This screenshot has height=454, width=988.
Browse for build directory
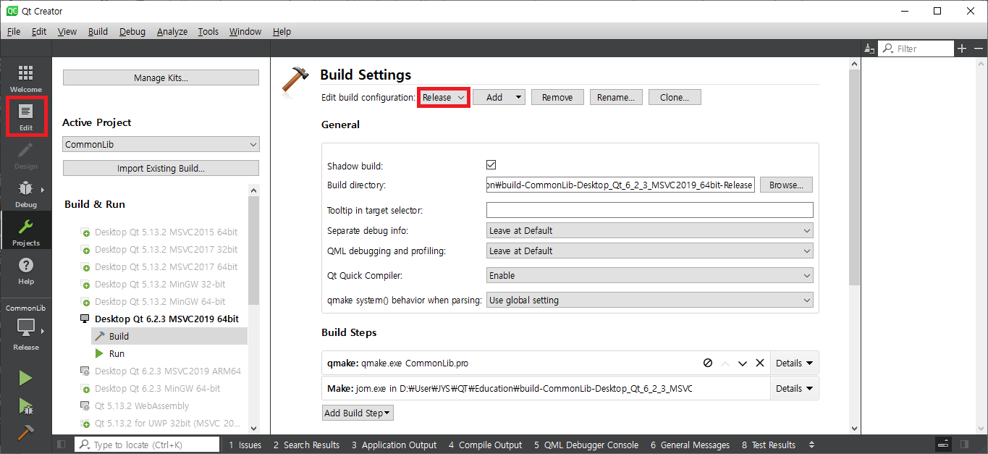(x=786, y=185)
